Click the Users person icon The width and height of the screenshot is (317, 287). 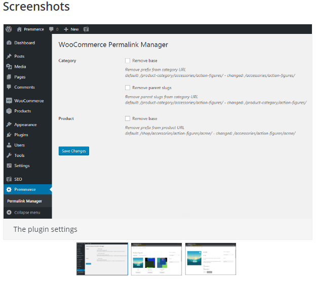9,145
